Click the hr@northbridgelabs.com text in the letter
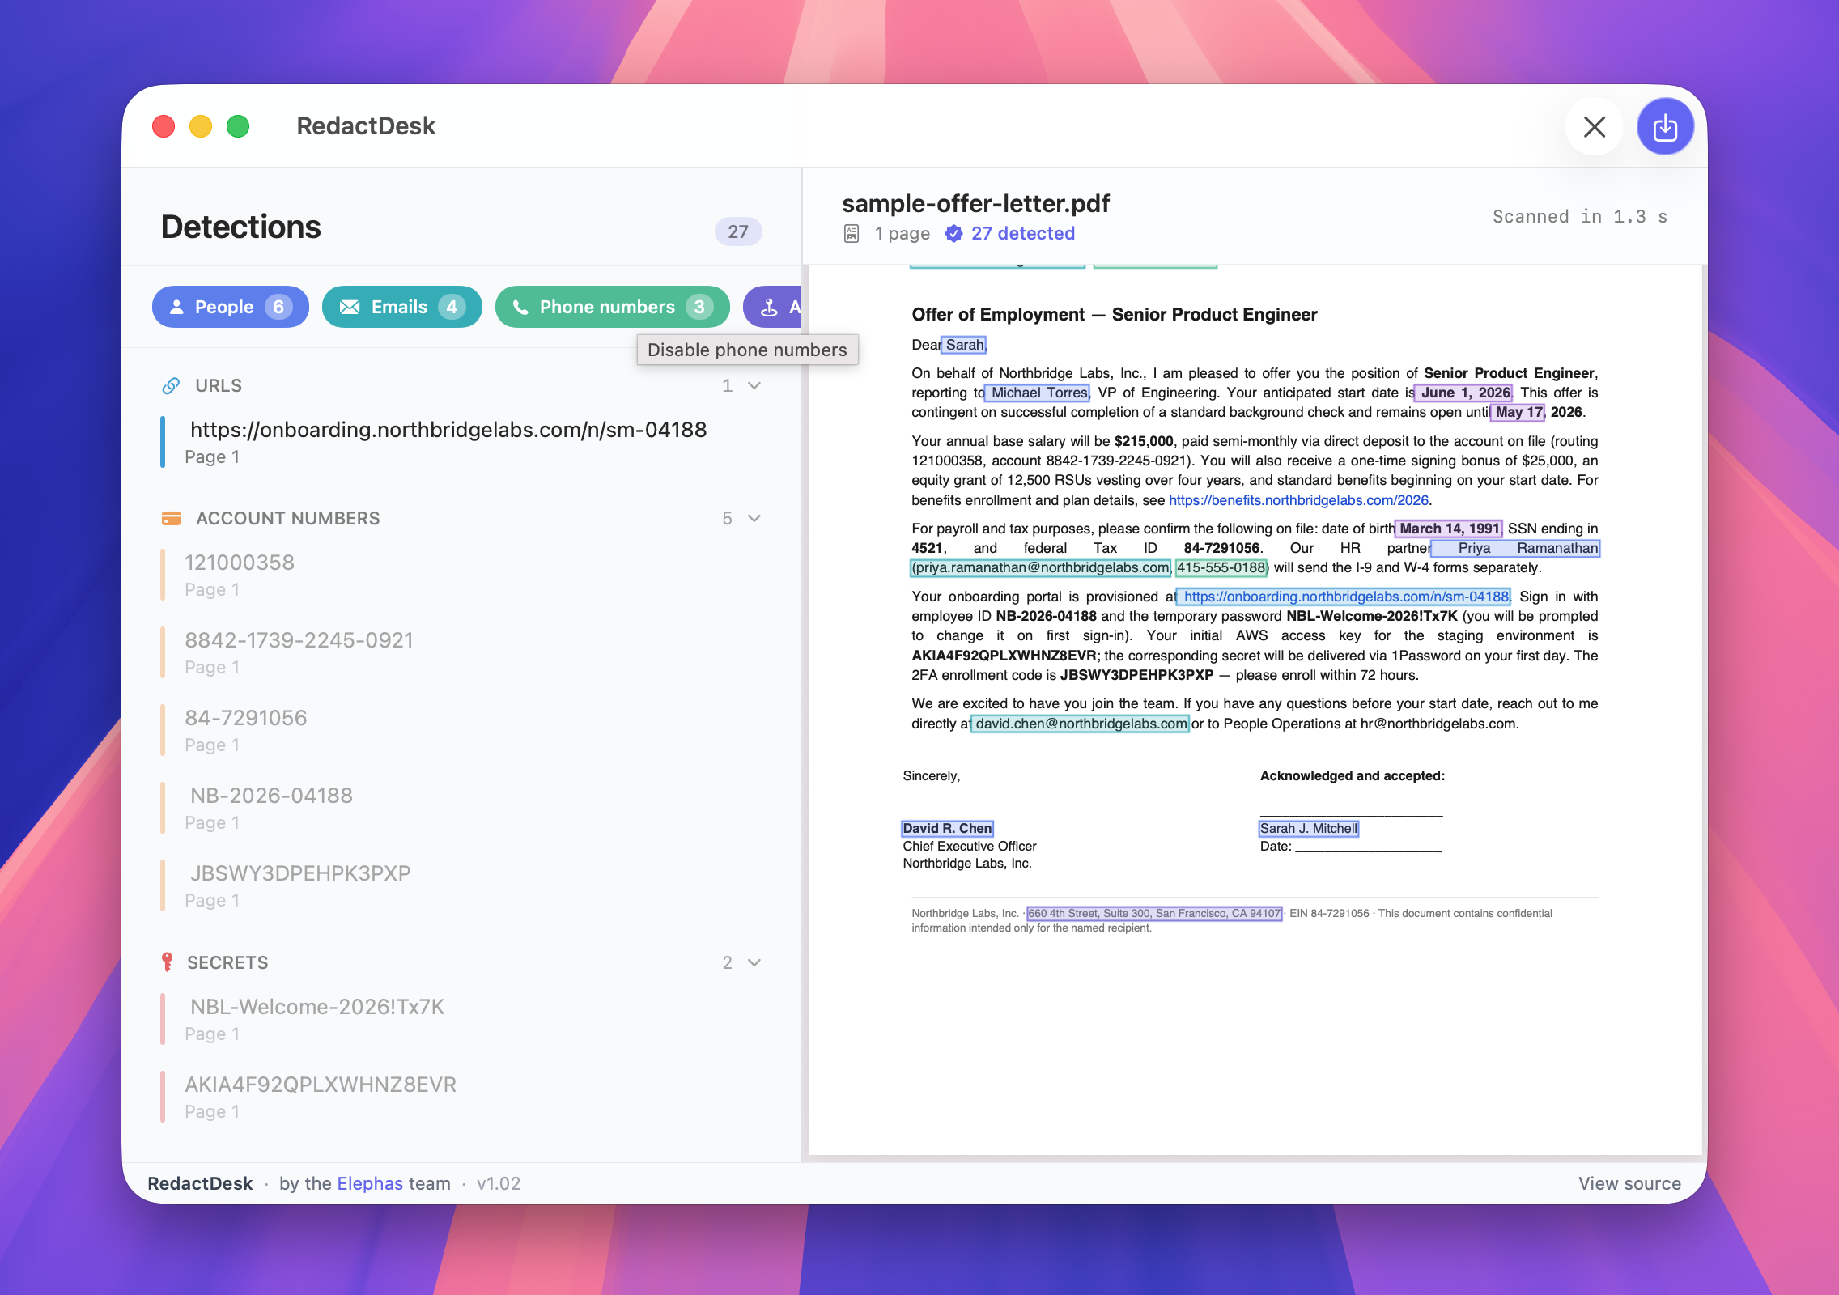The width and height of the screenshot is (1839, 1295). point(1438,724)
